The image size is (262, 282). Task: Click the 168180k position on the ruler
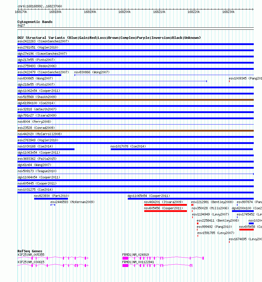[x=55, y=12]
